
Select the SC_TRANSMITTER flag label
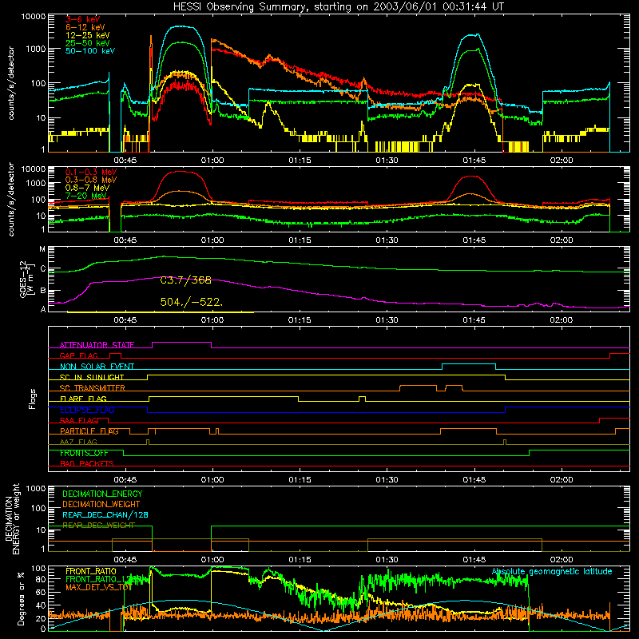(x=92, y=388)
